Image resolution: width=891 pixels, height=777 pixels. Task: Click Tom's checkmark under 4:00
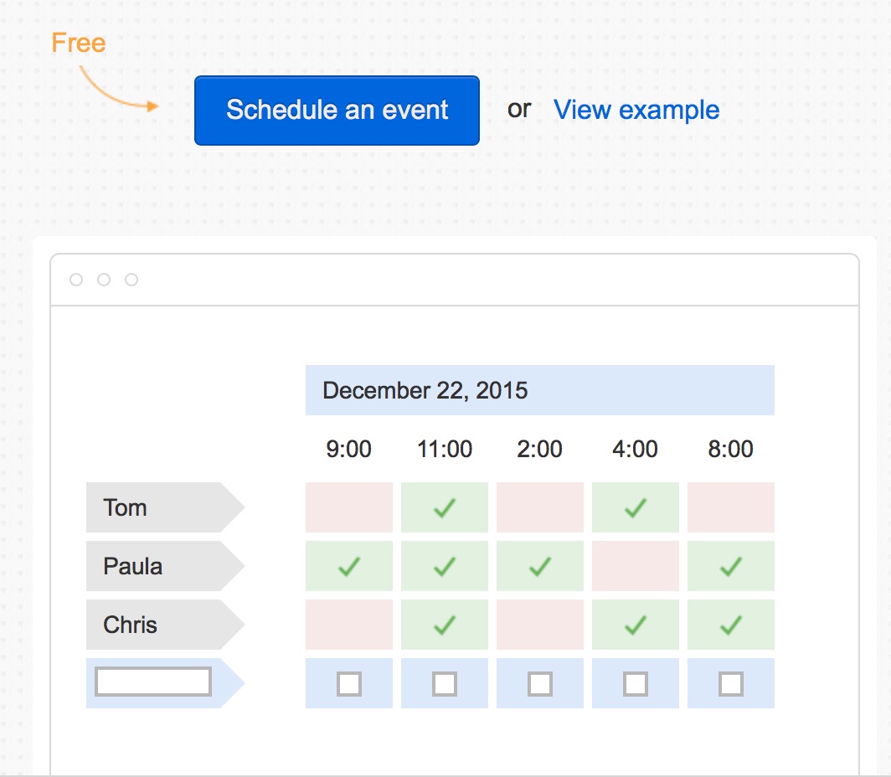pyautogui.click(x=636, y=507)
